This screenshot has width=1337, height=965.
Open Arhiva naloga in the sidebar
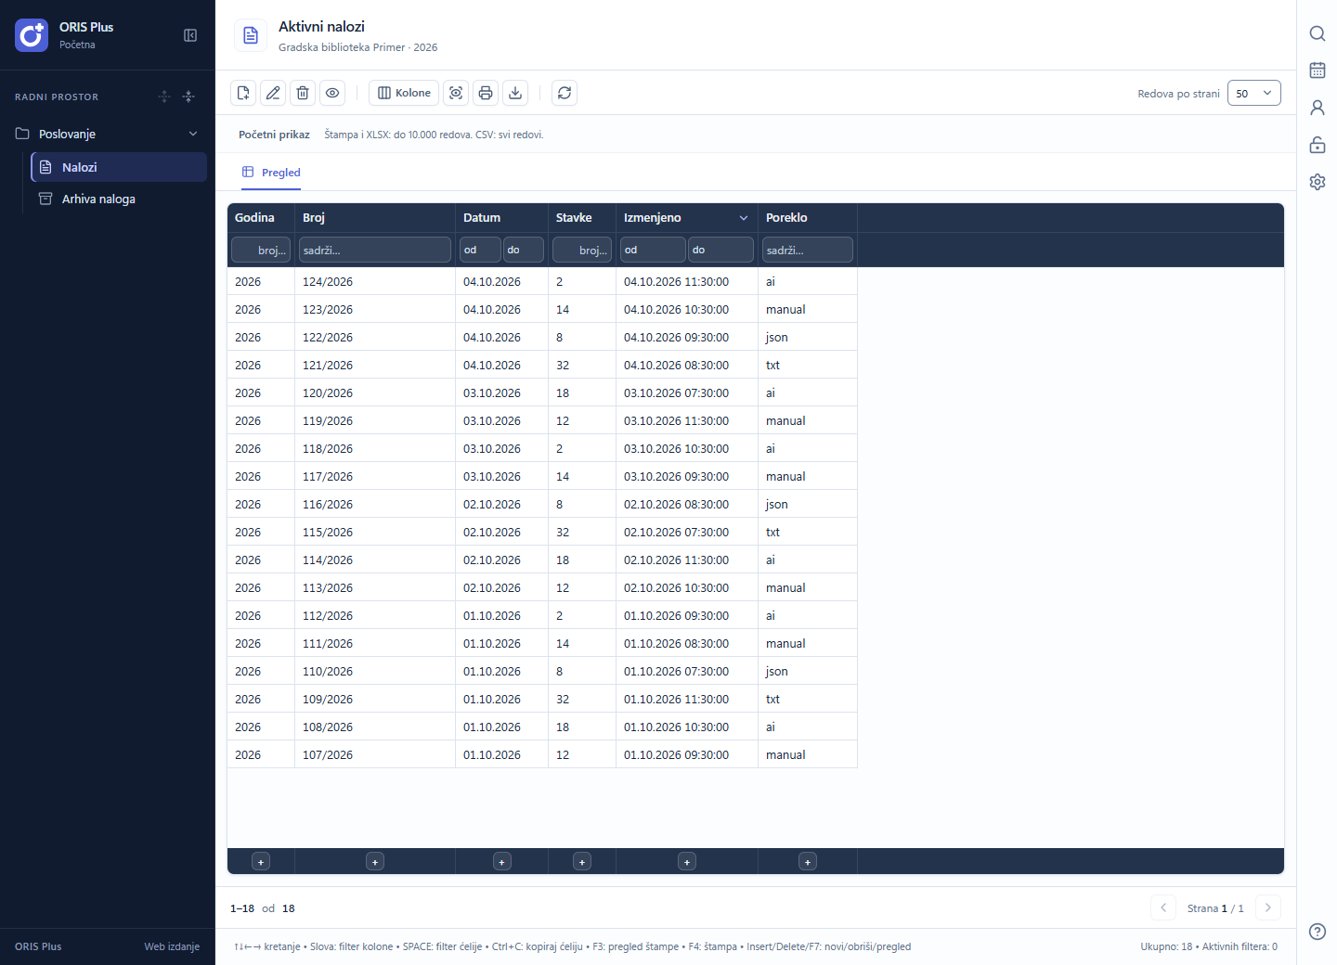pyautogui.click(x=119, y=199)
